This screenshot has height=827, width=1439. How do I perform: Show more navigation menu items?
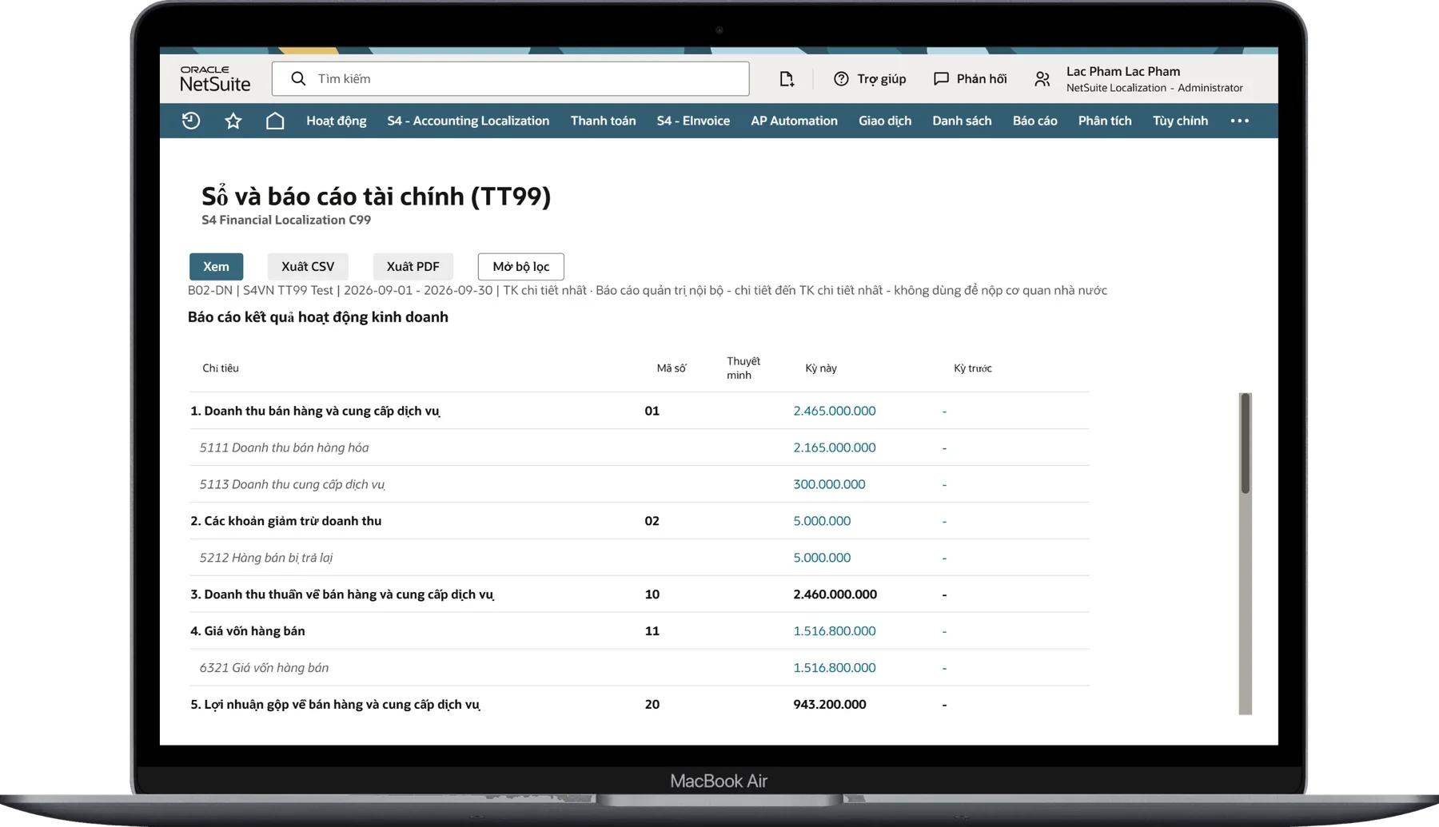pyautogui.click(x=1240, y=121)
